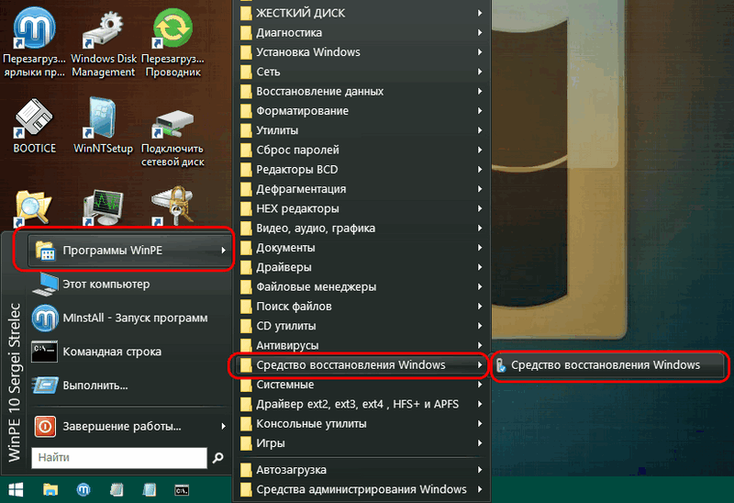Open the Сброс паролей menu folder
Screen dimensions: 734x503
pyautogui.click(x=361, y=150)
